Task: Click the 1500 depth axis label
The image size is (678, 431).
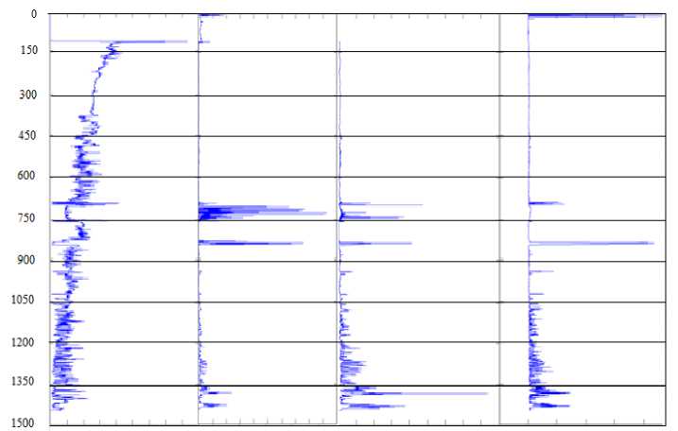Action: 23,422
